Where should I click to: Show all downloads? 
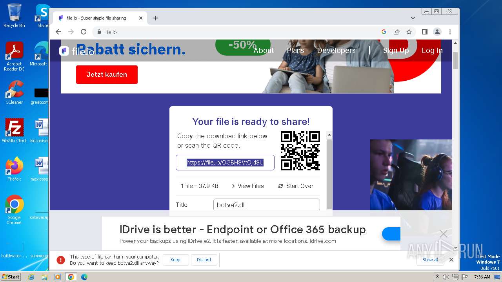430,260
